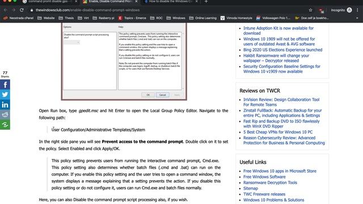Open the Security Configuration Baseline Settings link
The image size is (363, 204).
282,69
